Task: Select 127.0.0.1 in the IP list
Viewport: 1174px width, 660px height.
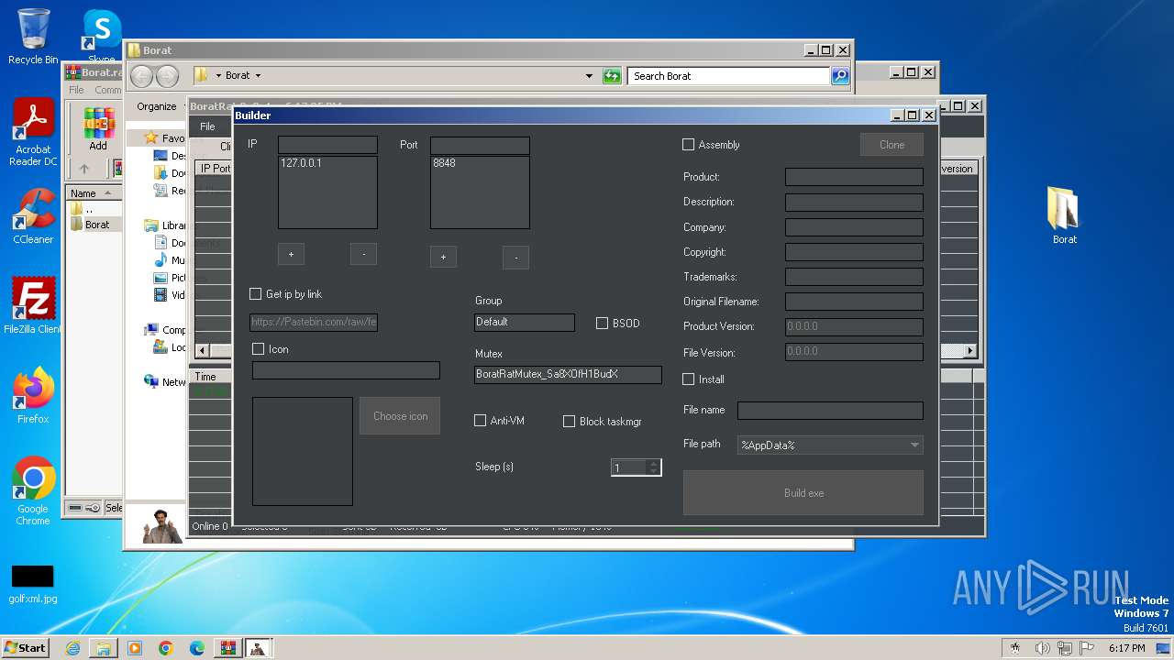Action: [x=301, y=163]
